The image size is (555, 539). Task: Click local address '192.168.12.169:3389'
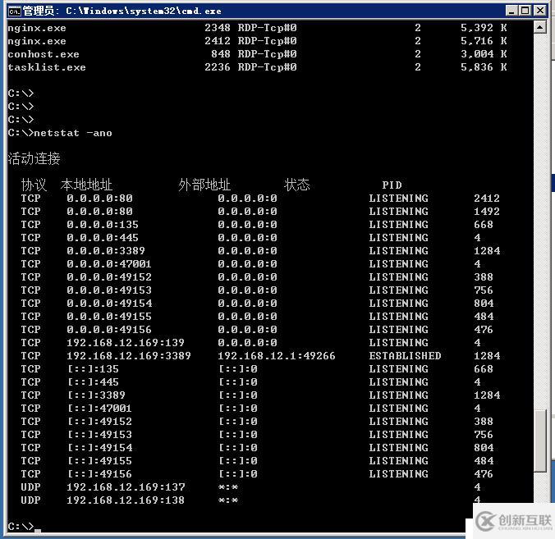click(129, 355)
